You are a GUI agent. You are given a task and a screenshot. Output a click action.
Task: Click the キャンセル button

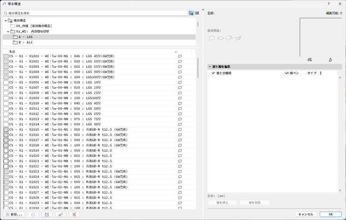point(305,214)
